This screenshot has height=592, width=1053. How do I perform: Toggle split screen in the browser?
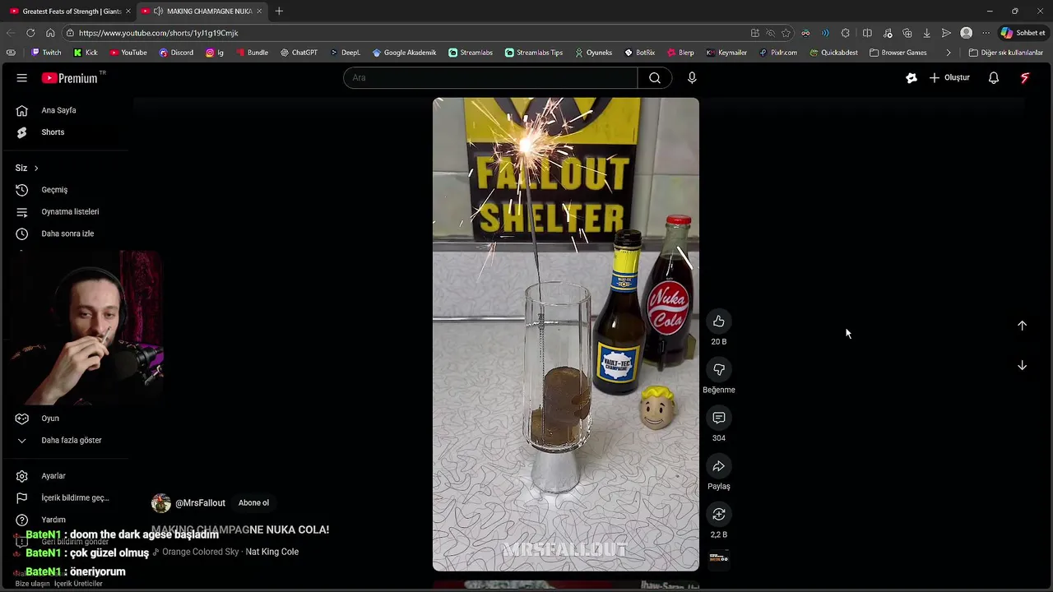pyautogui.click(x=867, y=33)
